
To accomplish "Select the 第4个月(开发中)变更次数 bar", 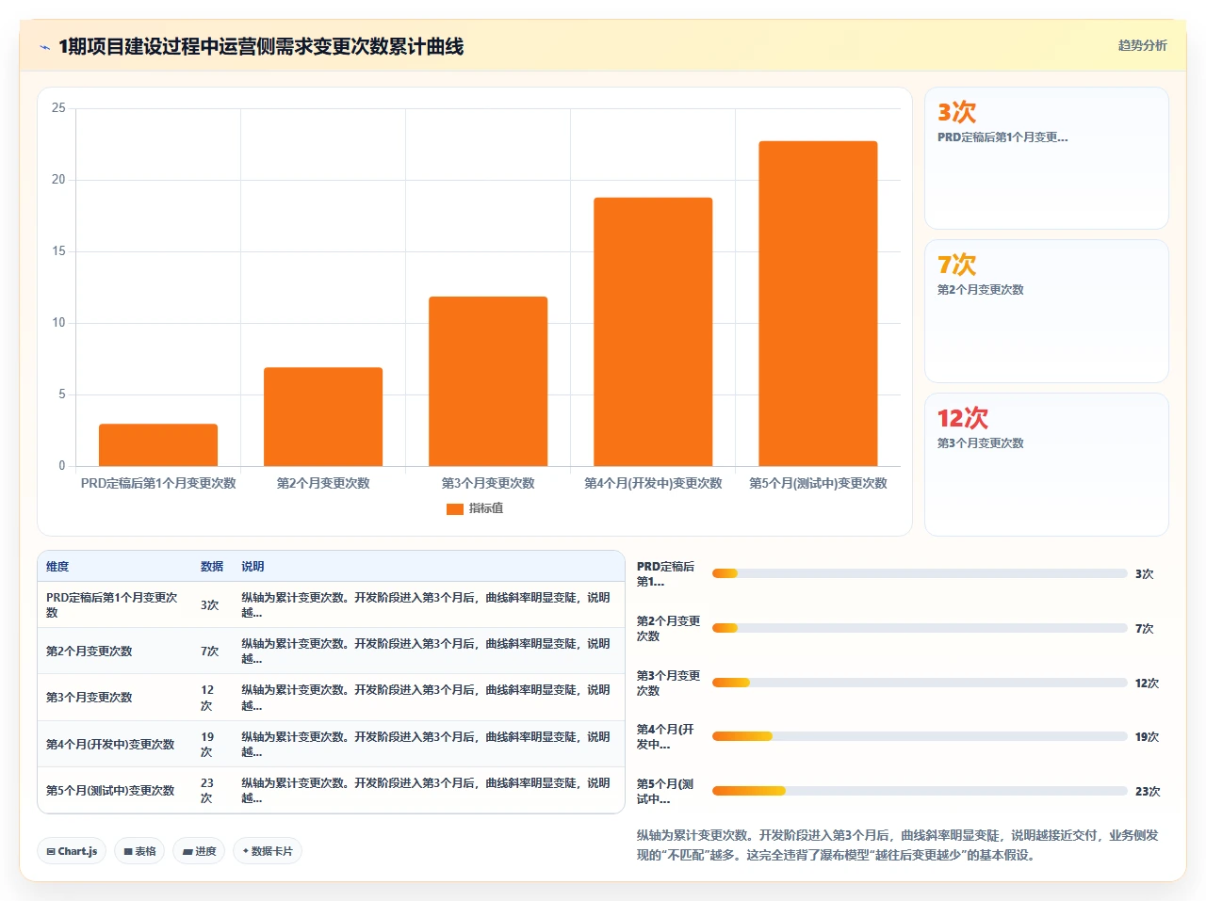I will pos(653,331).
